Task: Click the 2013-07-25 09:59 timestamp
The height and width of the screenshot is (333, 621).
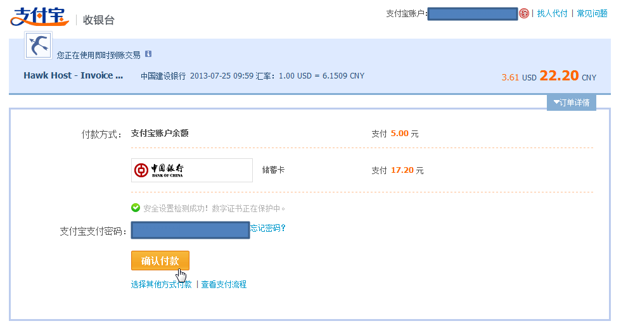Action: point(221,75)
